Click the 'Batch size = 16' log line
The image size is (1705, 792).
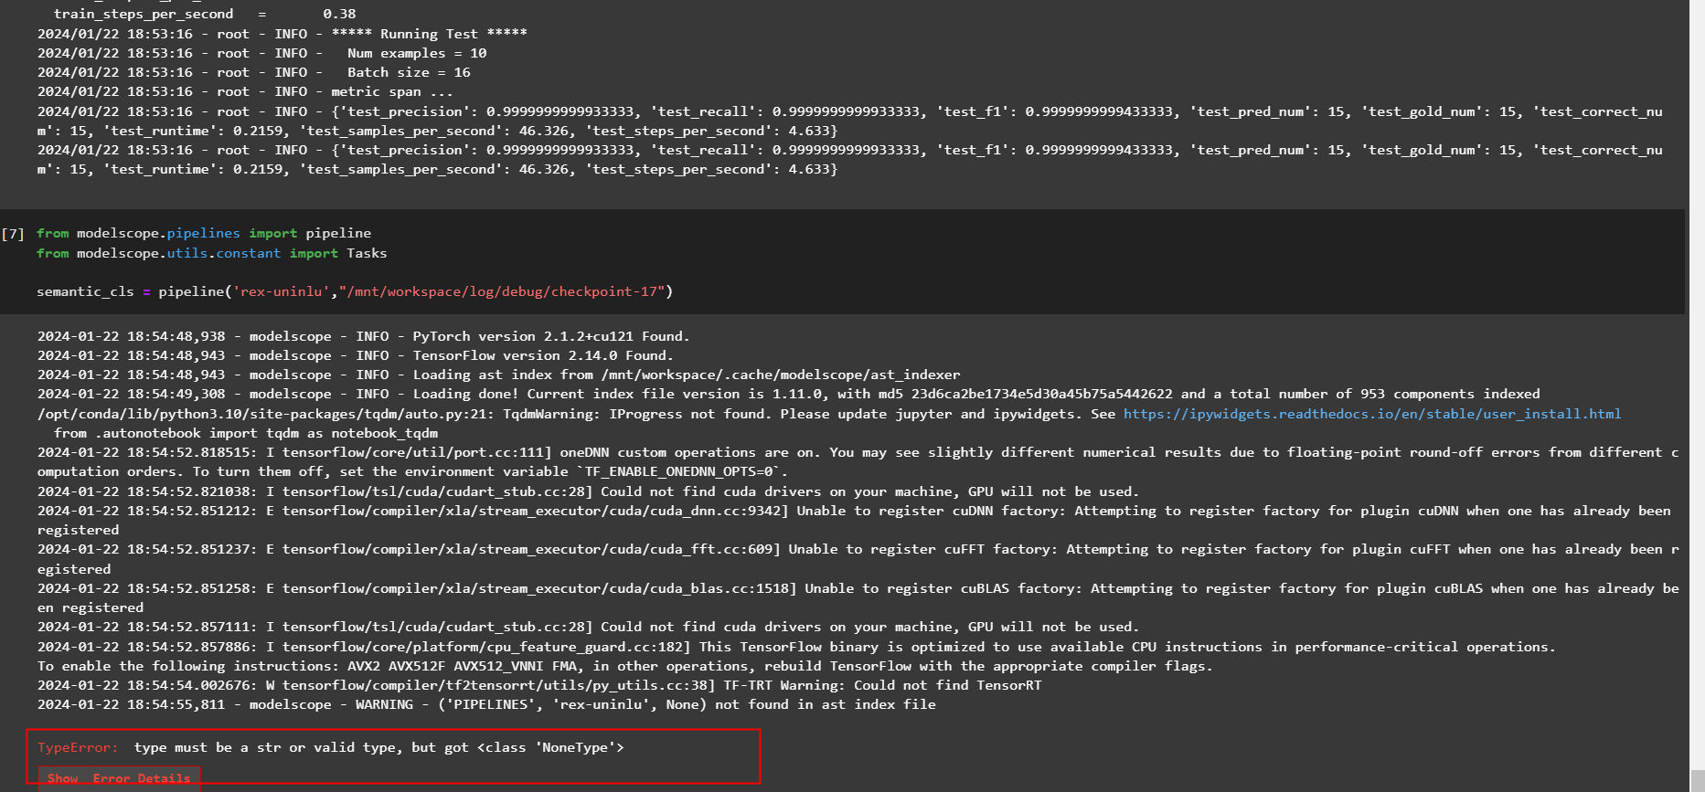(254, 72)
